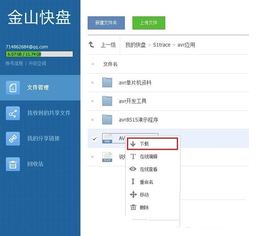Viewport: 266px width, 236px height.
Task: Open the 回收站 recycle bin icon
Action: (x=13, y=164)
